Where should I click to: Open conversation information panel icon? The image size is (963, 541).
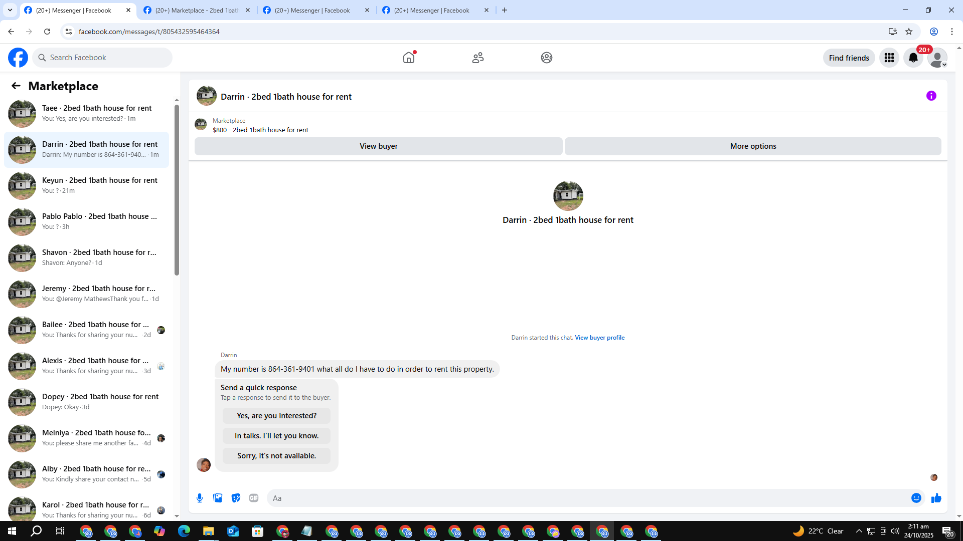coord(931,96)
